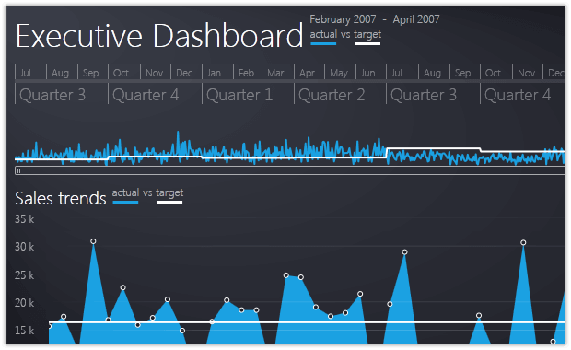Select the Mar month label
The width and height of the screenshot is (571, 350).
coord(275,73)
